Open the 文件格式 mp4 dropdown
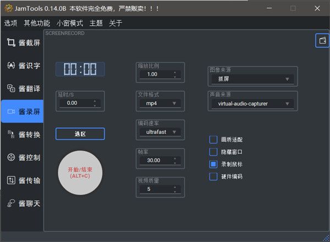This screenshot has height=242, width=330. point(161,103)
